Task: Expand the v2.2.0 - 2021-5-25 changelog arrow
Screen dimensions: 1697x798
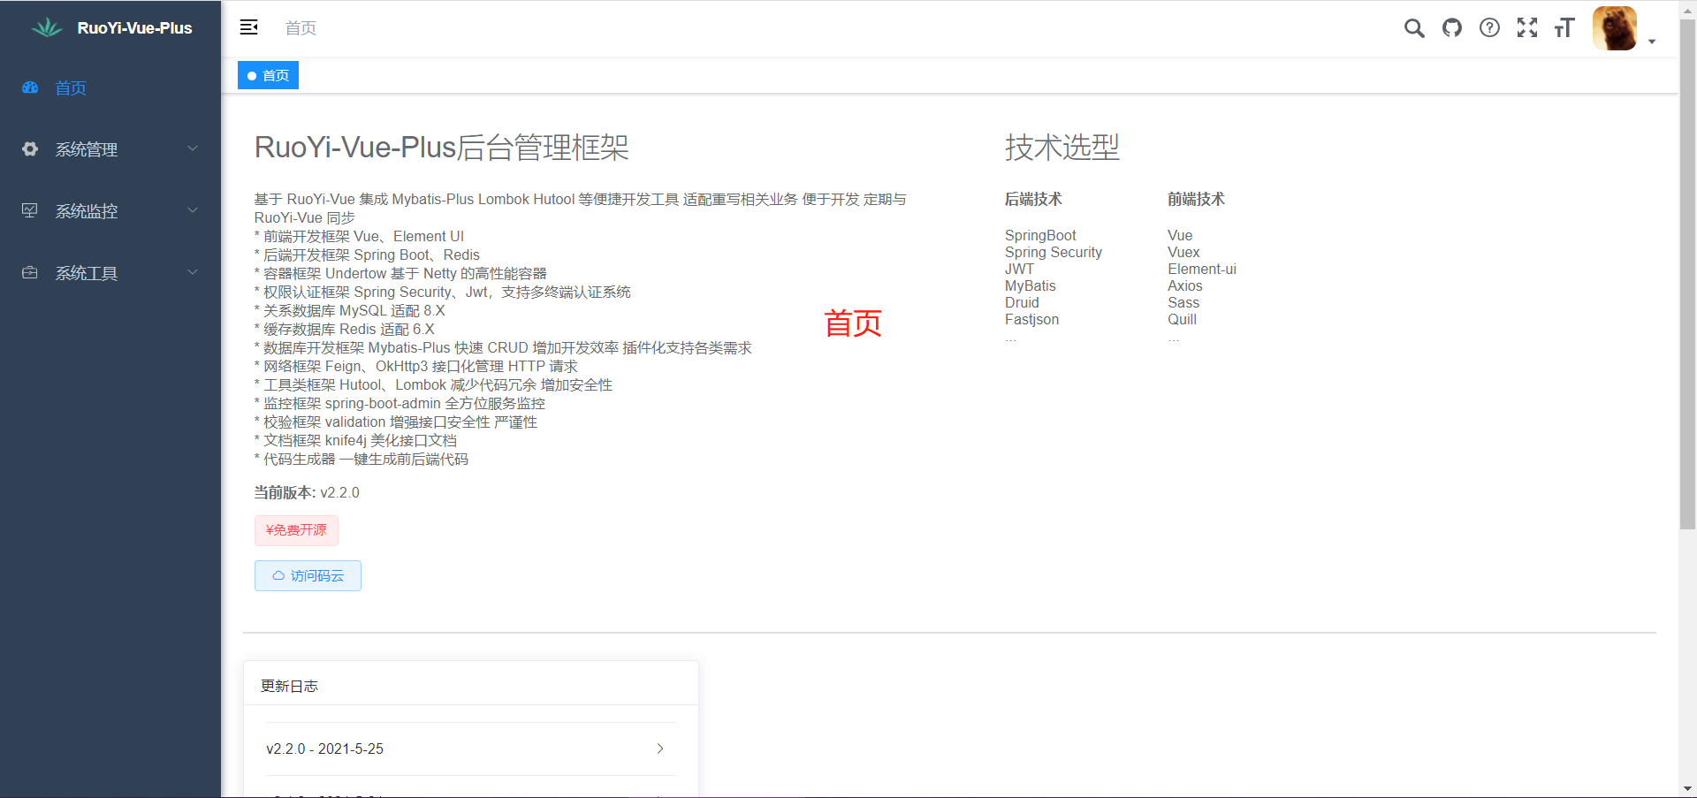Action: coord(660,749)
